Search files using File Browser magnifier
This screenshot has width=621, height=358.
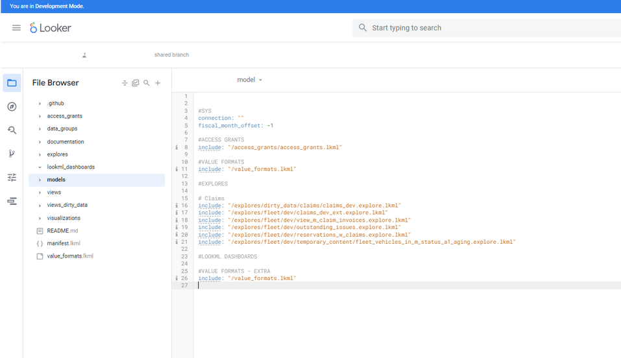[147, 83]
